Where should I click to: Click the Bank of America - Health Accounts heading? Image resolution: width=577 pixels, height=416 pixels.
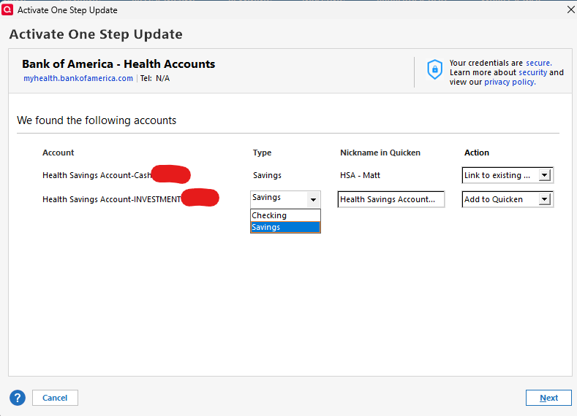(118, 64)
